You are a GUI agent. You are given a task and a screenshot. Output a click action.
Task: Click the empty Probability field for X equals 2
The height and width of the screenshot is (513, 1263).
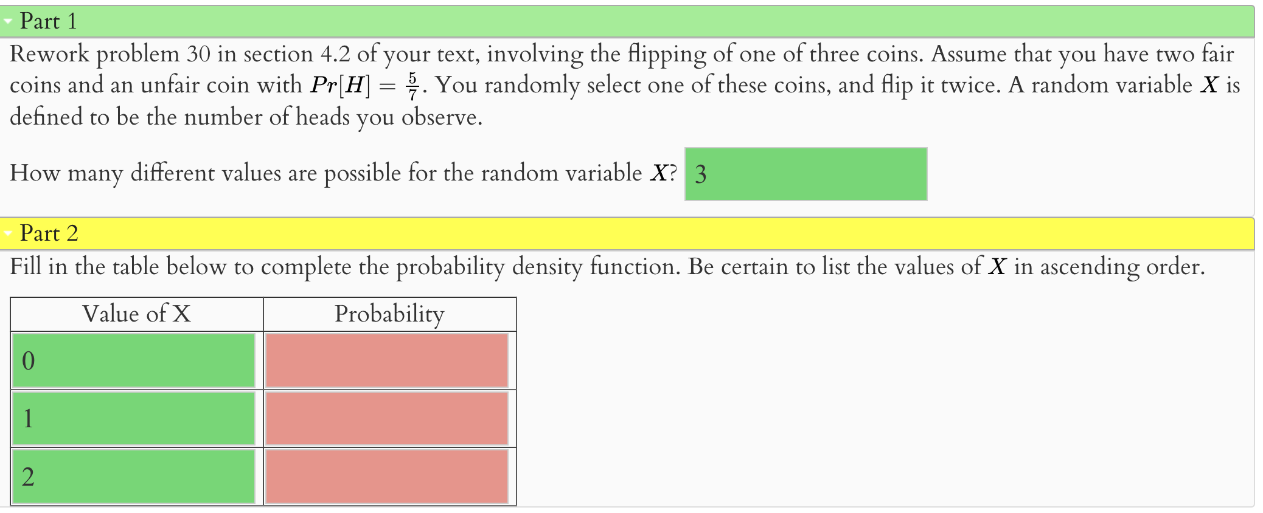[386, 477]
